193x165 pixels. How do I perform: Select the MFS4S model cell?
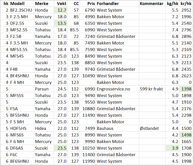coord(22,56)
